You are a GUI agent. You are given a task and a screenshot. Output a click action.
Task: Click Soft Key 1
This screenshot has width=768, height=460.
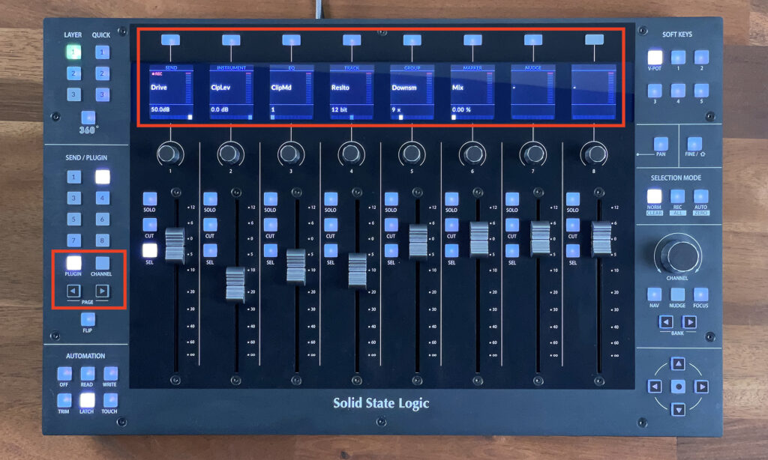coord(678,57)
